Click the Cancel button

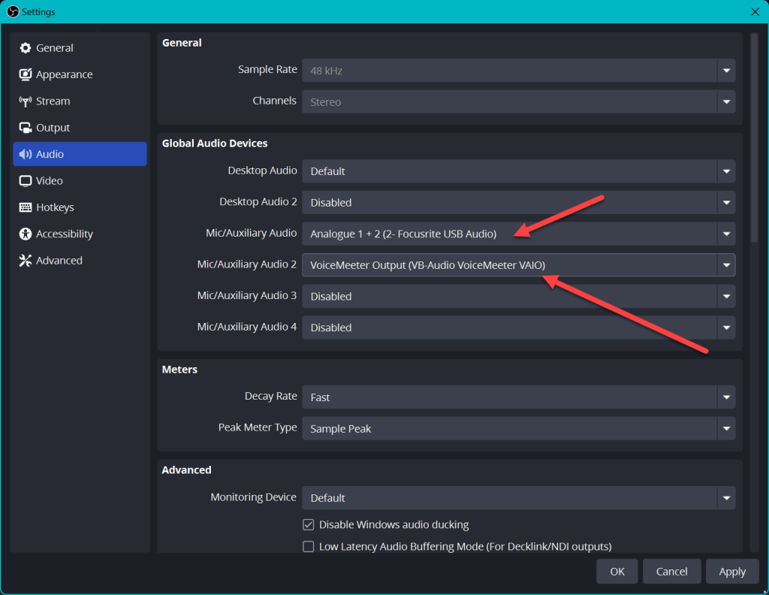point(671,572)
